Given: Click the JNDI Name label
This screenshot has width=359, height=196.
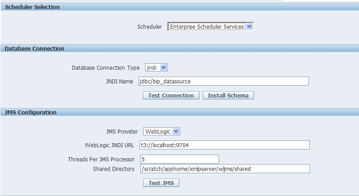Looking at the screenshot, I should [x=119, y=82].
